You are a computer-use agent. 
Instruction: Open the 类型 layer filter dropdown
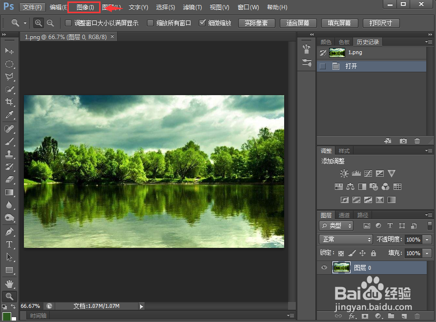(x=336, y=225)
